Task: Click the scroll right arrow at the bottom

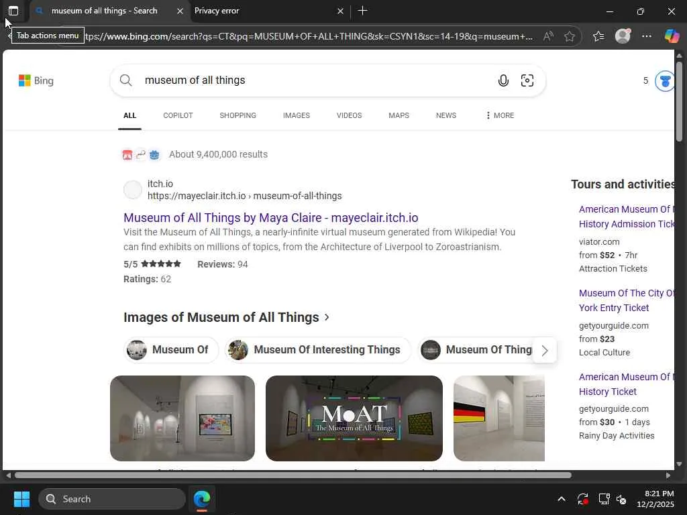Action: coord(668,475)
